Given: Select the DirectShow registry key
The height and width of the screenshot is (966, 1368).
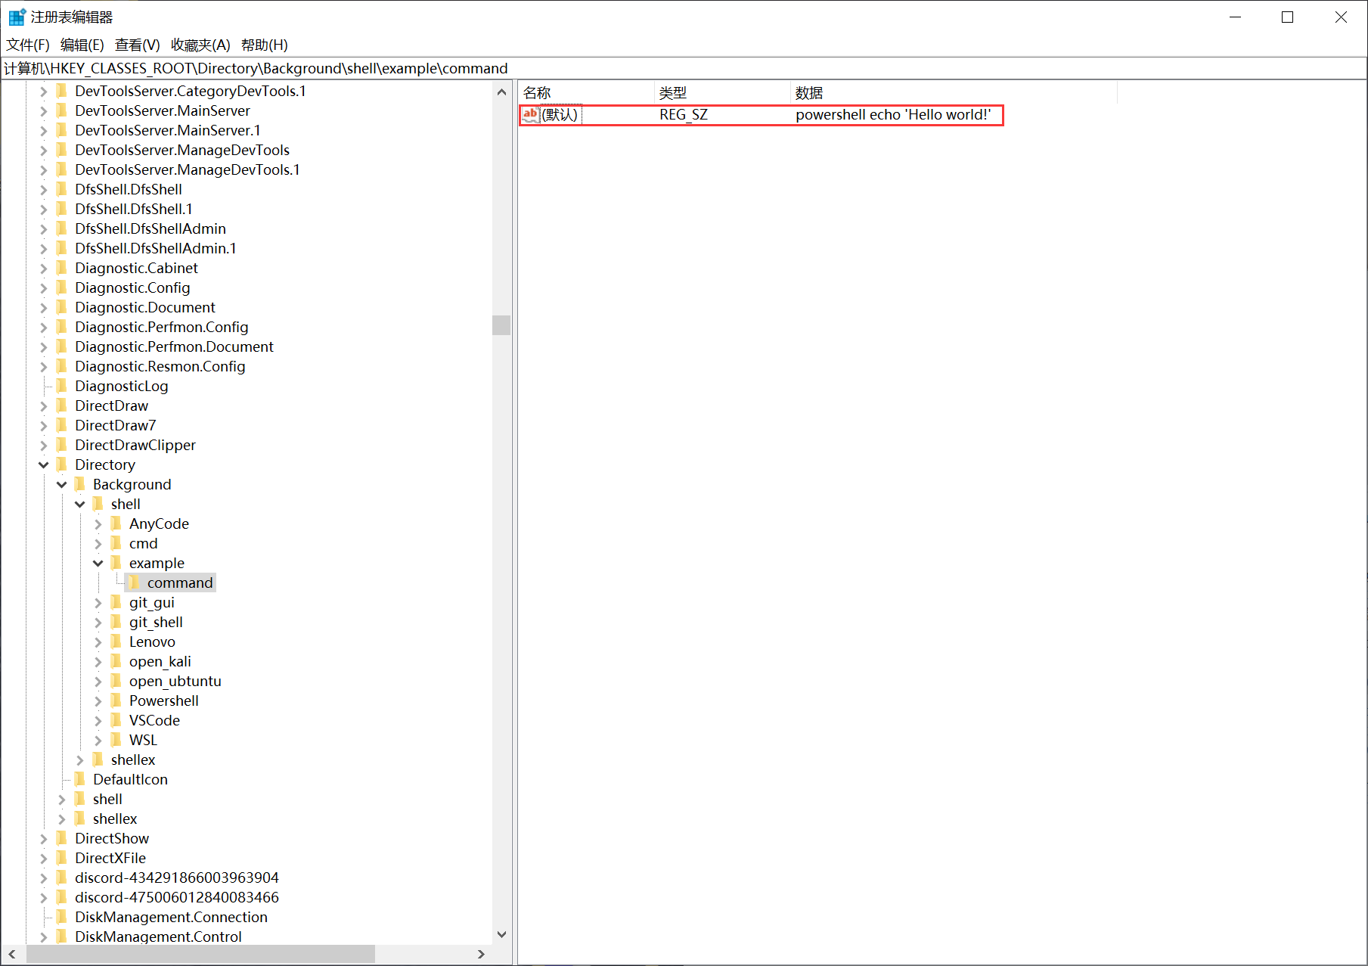Looking at the screenshot, I should pyautogui.click(x=112, y=838).
